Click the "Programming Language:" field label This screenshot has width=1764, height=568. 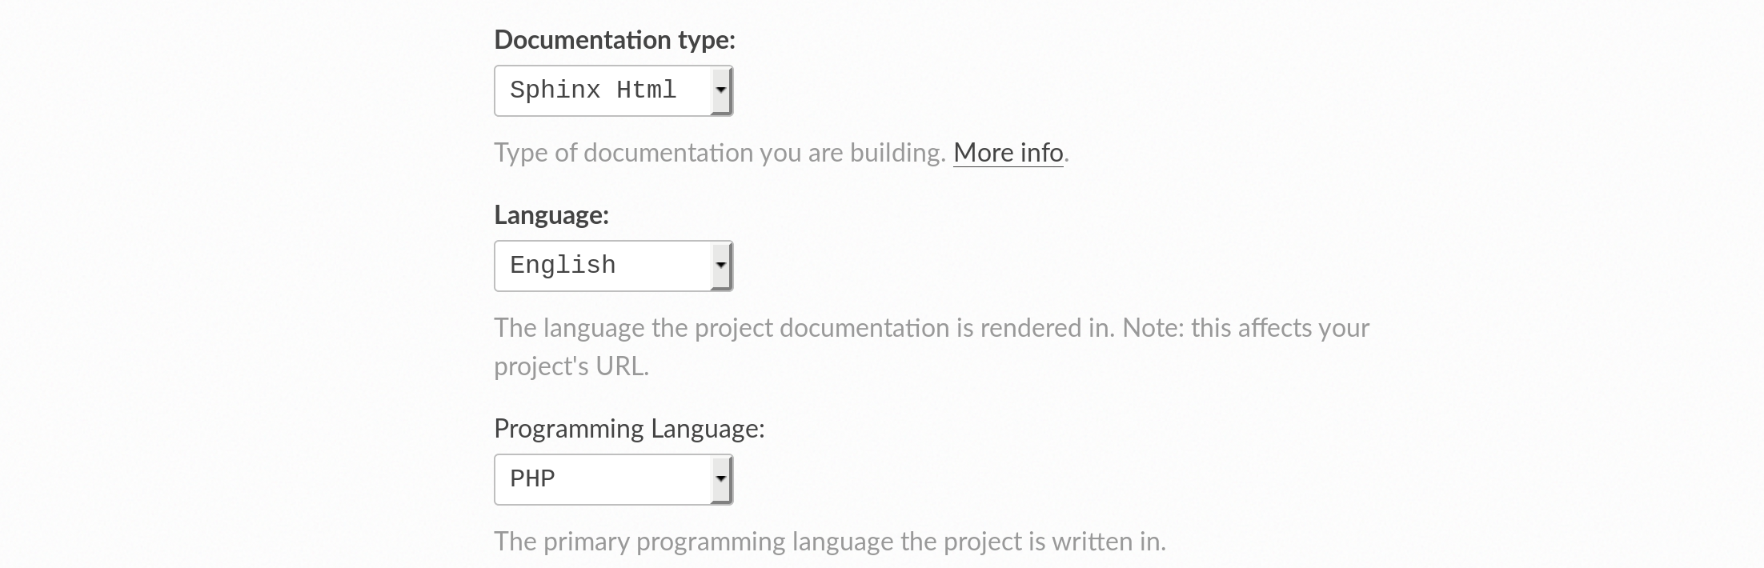(x=629, y=429)
